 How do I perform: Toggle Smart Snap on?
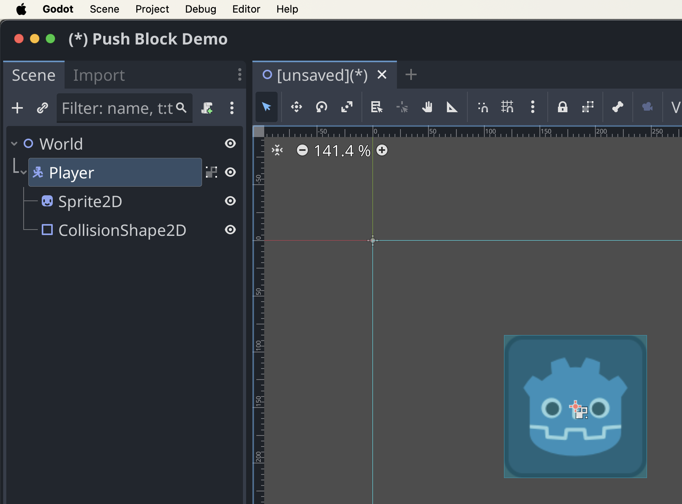click(482, 107)
